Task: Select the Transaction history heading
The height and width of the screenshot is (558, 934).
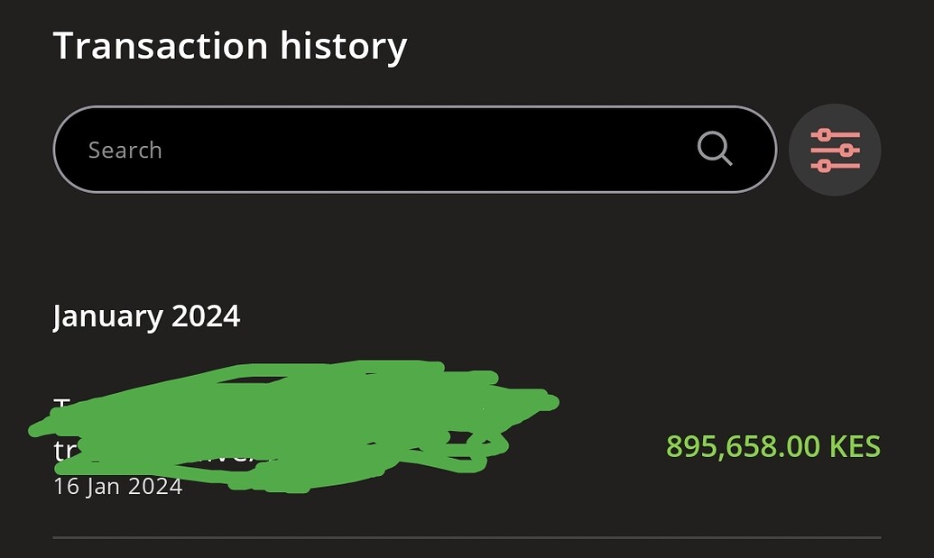Action: coord(230,46)
